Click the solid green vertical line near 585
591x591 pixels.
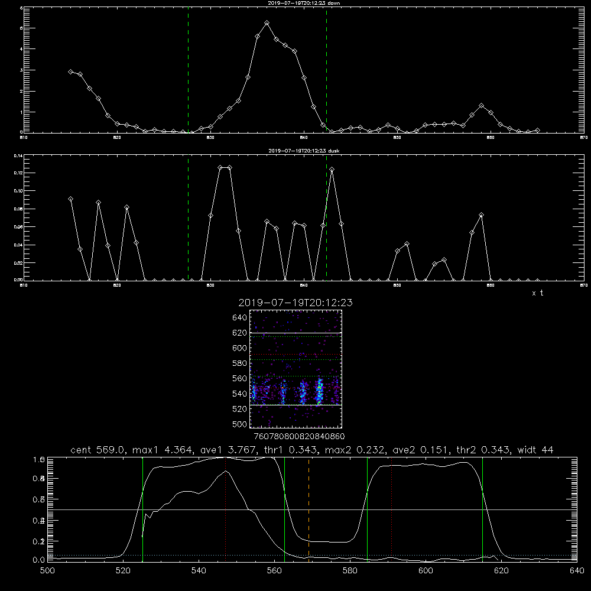point(367,509)
